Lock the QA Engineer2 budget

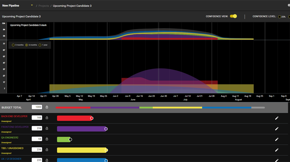47,139
